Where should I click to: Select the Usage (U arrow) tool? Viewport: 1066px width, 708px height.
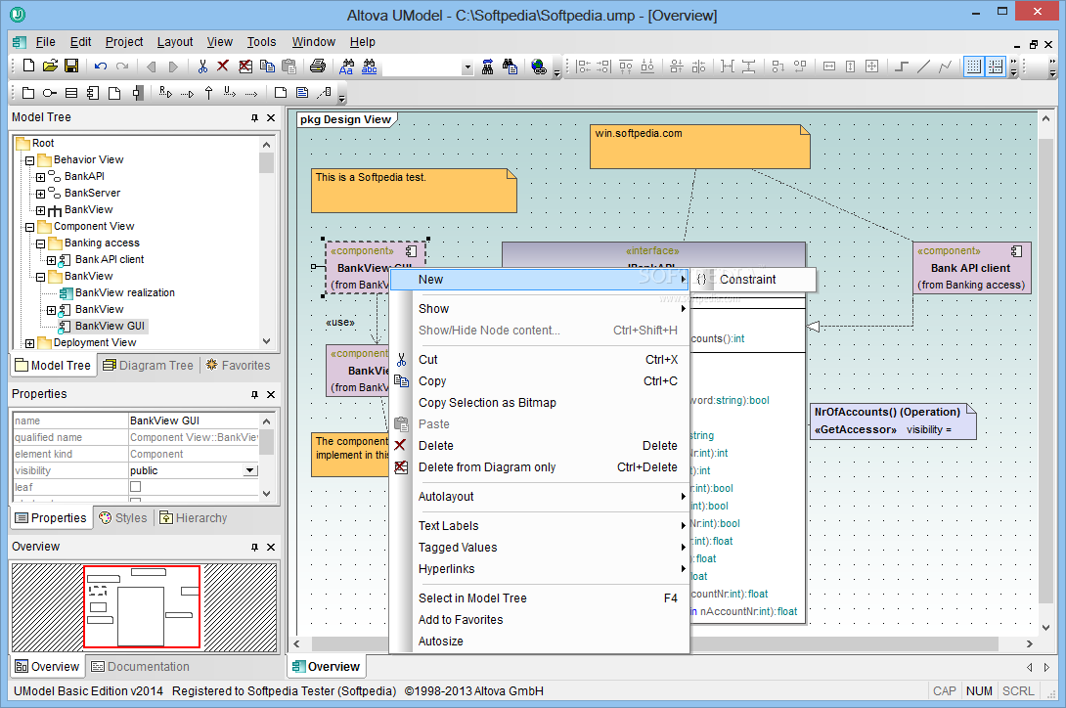(230, 93)
